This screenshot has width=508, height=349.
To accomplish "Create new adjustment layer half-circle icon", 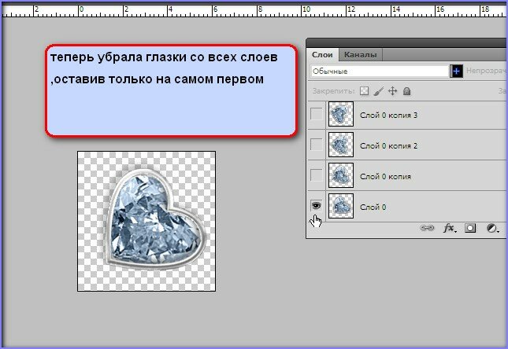I will (x=491, y=228).
